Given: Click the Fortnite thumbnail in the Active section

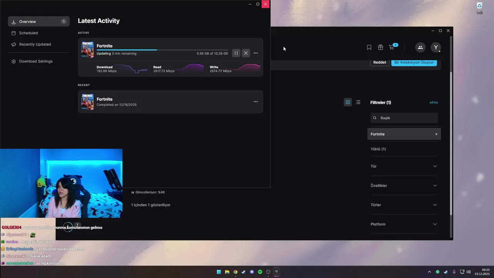Looking at the screenshot, I should tap(88, 49).
